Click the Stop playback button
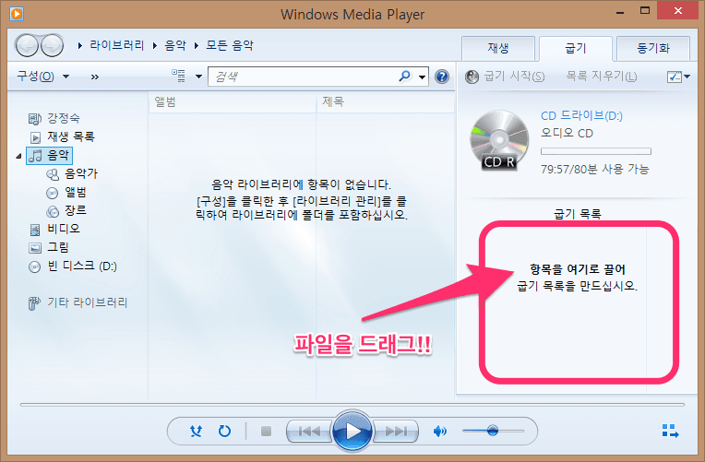The height and width of the screenshot is (462, 705). 266,432
